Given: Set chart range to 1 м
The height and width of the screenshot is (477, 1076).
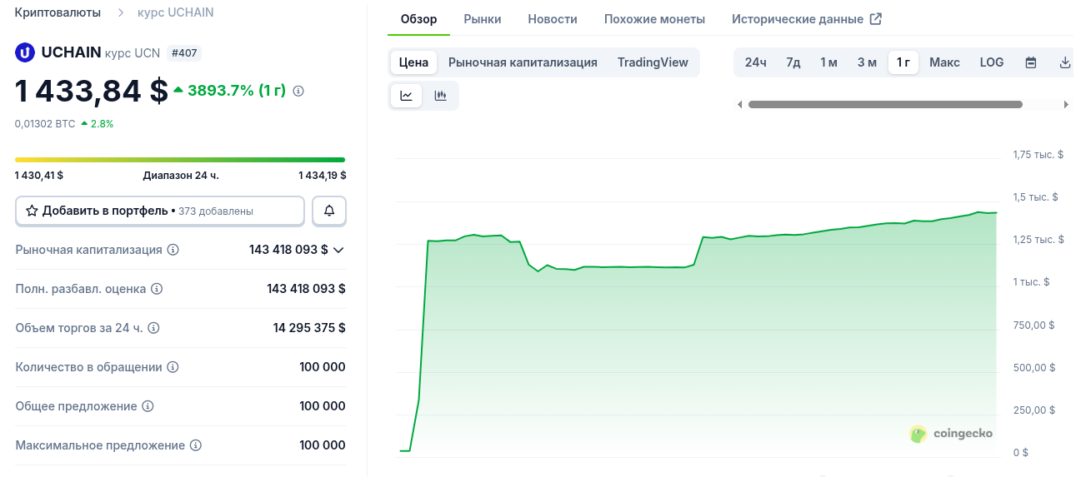Looking at the screenshot, I should (828, 62).
